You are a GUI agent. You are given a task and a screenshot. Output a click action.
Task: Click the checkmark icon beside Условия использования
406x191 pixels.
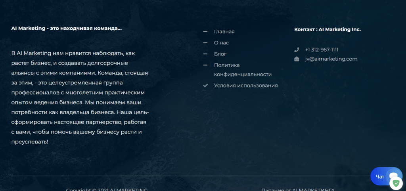[205, 86]
